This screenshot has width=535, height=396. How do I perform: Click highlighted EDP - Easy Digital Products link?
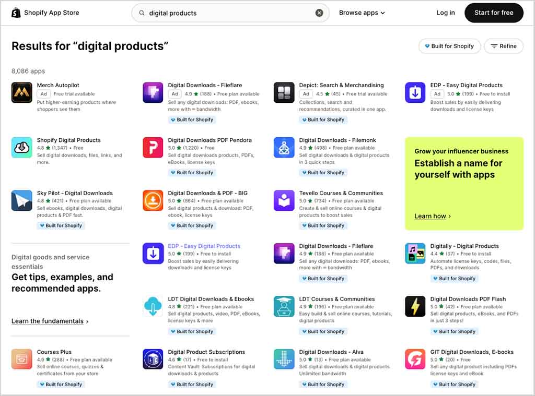[204, 246]
